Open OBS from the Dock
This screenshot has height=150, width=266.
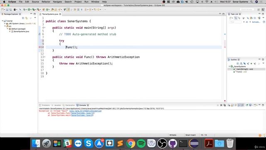(162, 143)
